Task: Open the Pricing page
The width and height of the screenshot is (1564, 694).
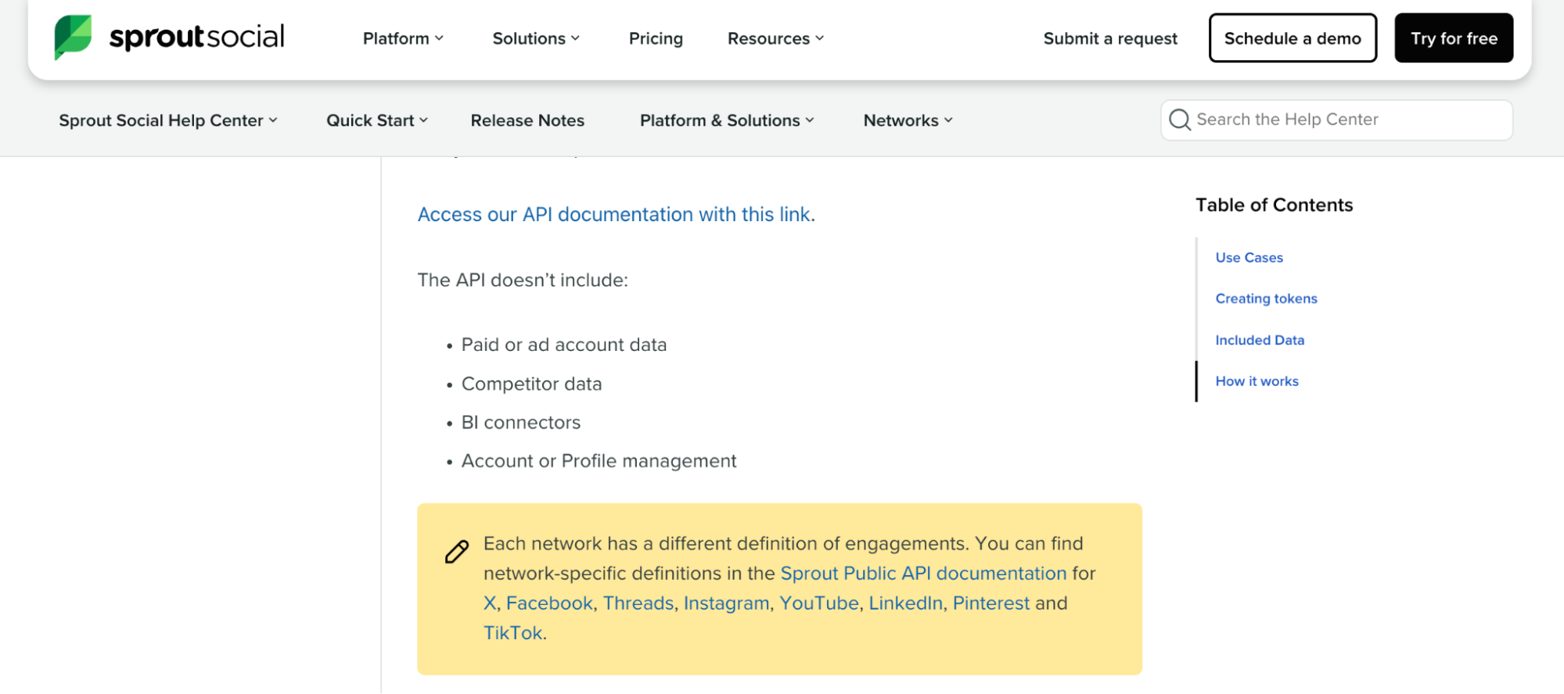Action: (656, 38)
